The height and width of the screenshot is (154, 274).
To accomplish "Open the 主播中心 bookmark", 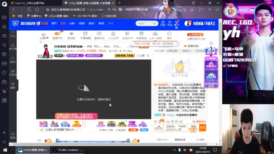I will tap(34, 16).
